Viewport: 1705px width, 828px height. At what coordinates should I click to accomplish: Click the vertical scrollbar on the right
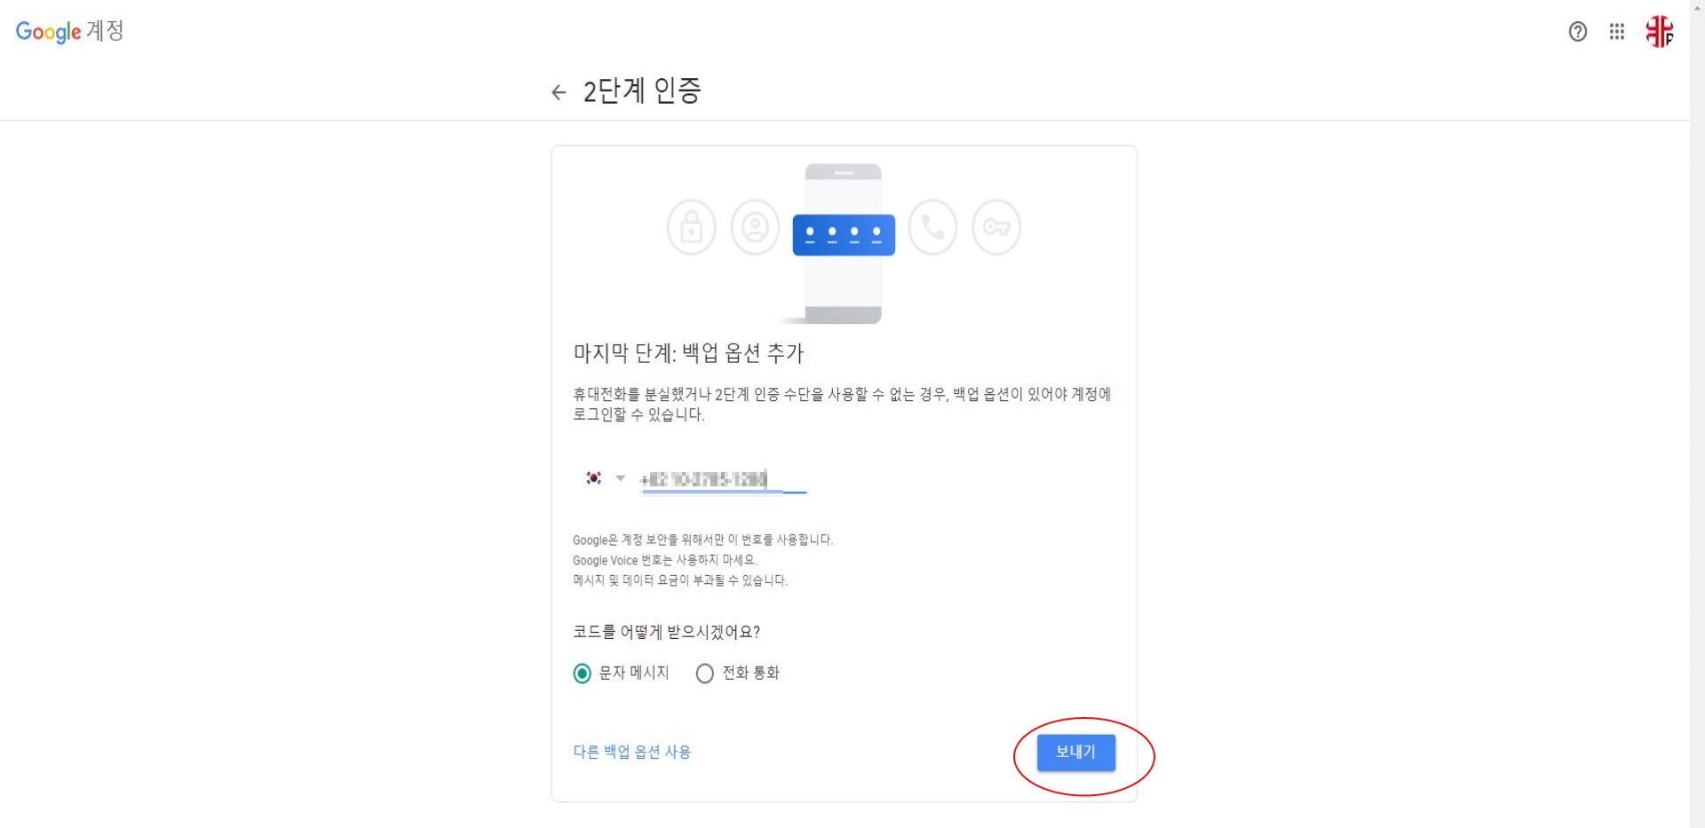point(1697,414)
